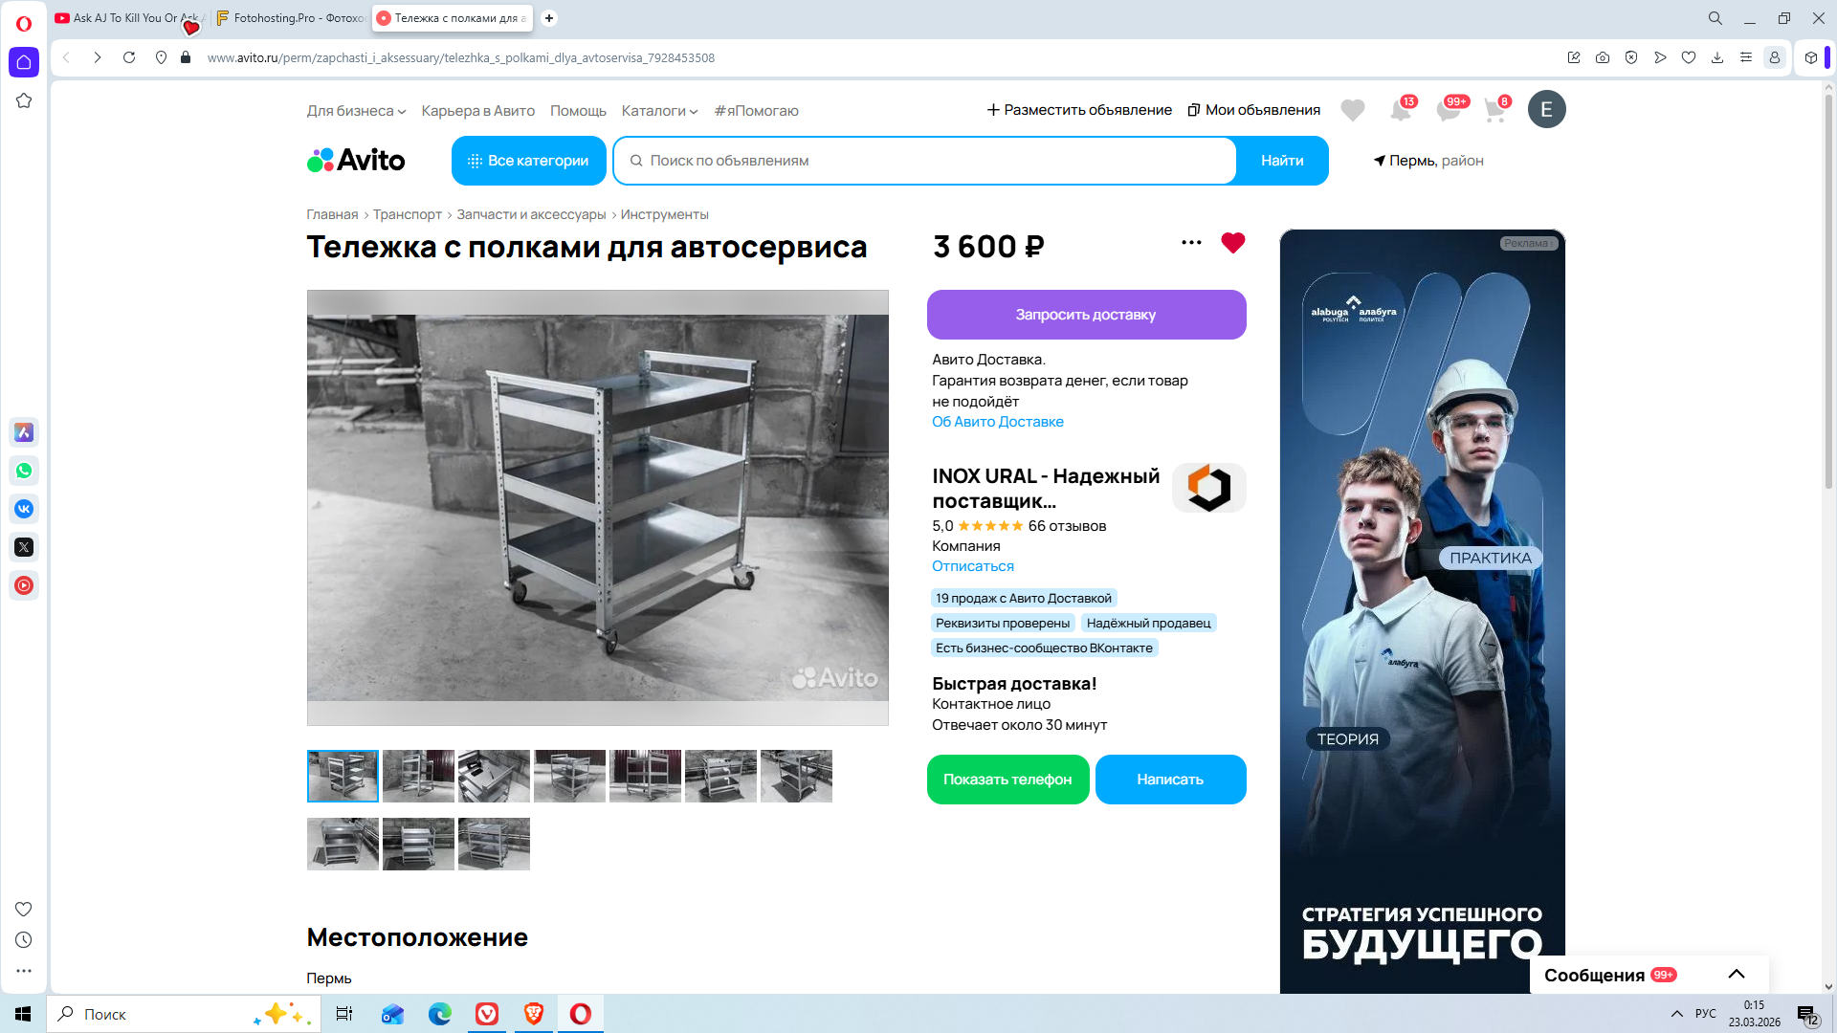Open notifications bell icon
This screenshot has width=1837, height=1033.
[x=1400, y=111]
